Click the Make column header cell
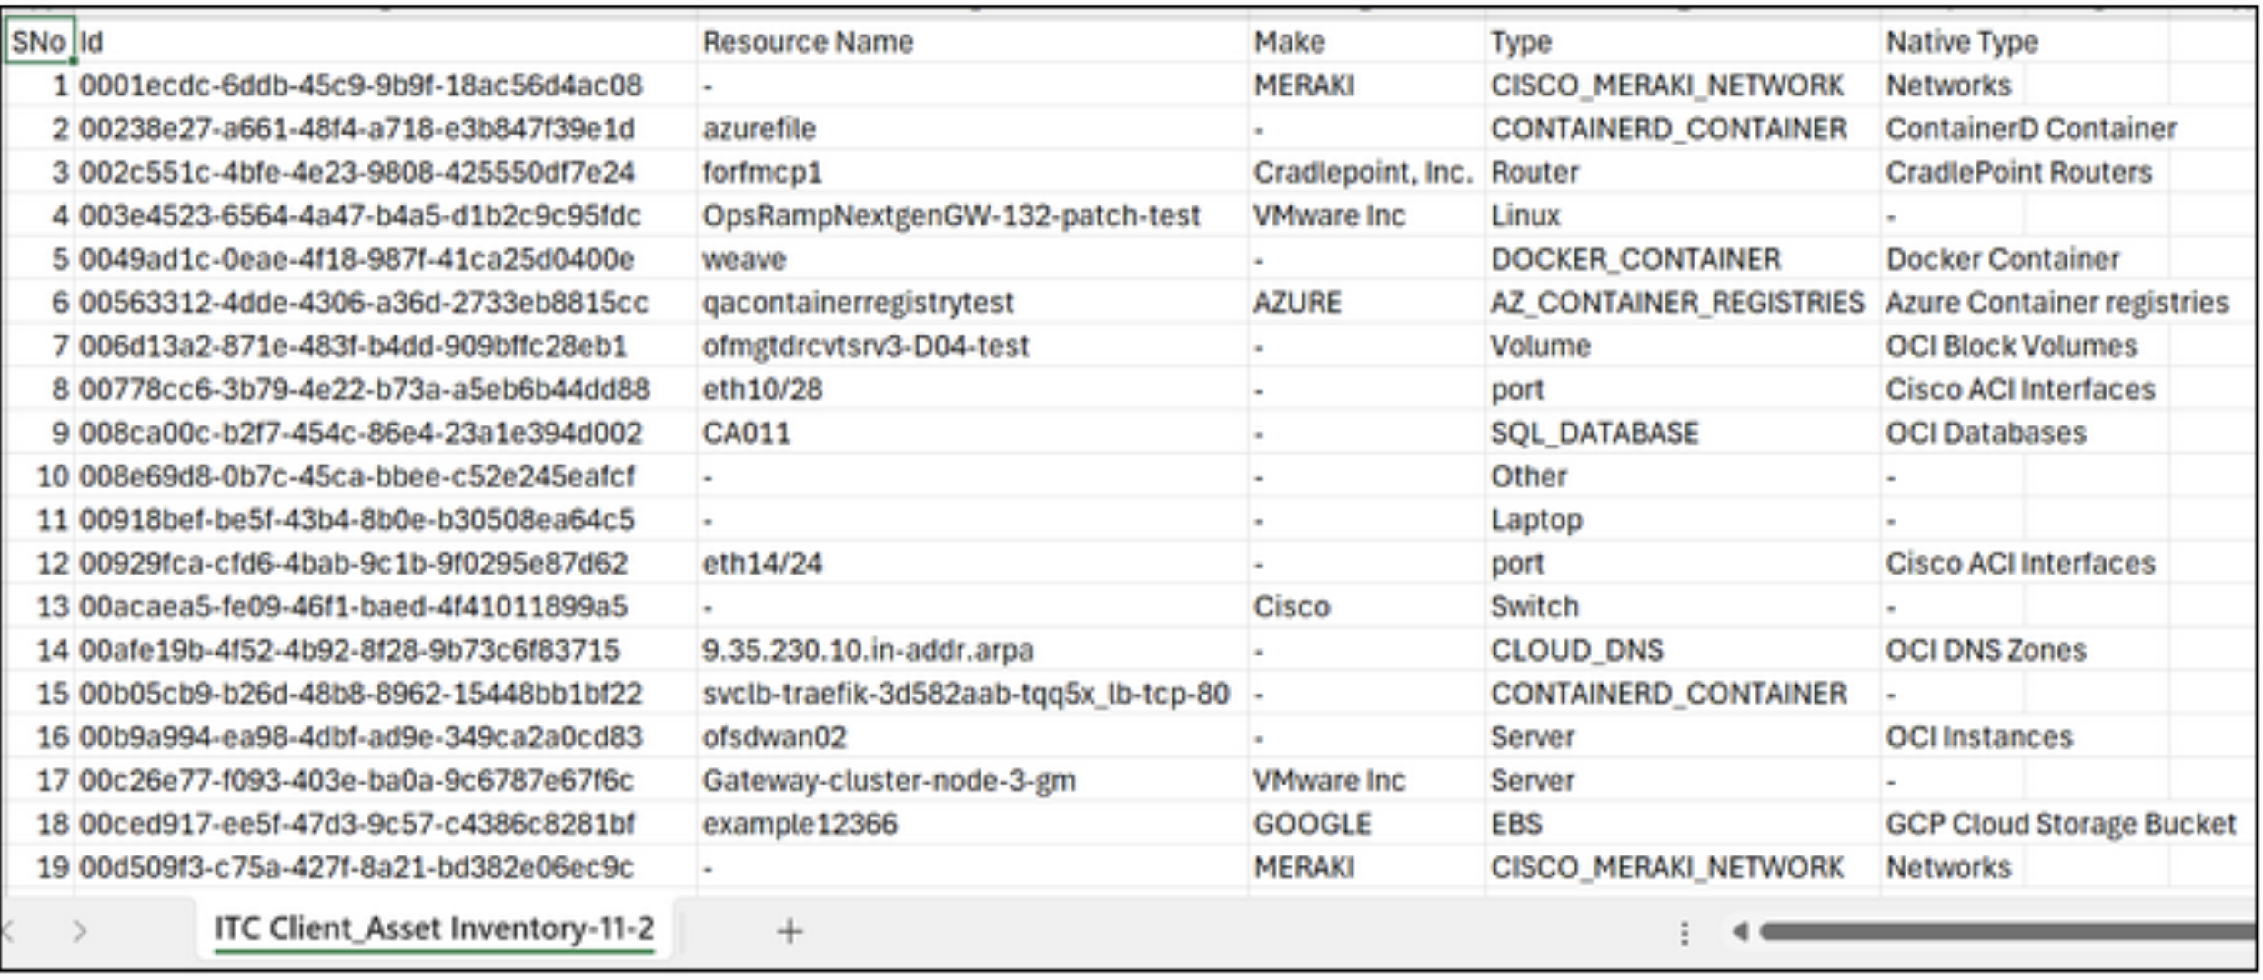The image size is (2263, 980). tap(1289, 42)
